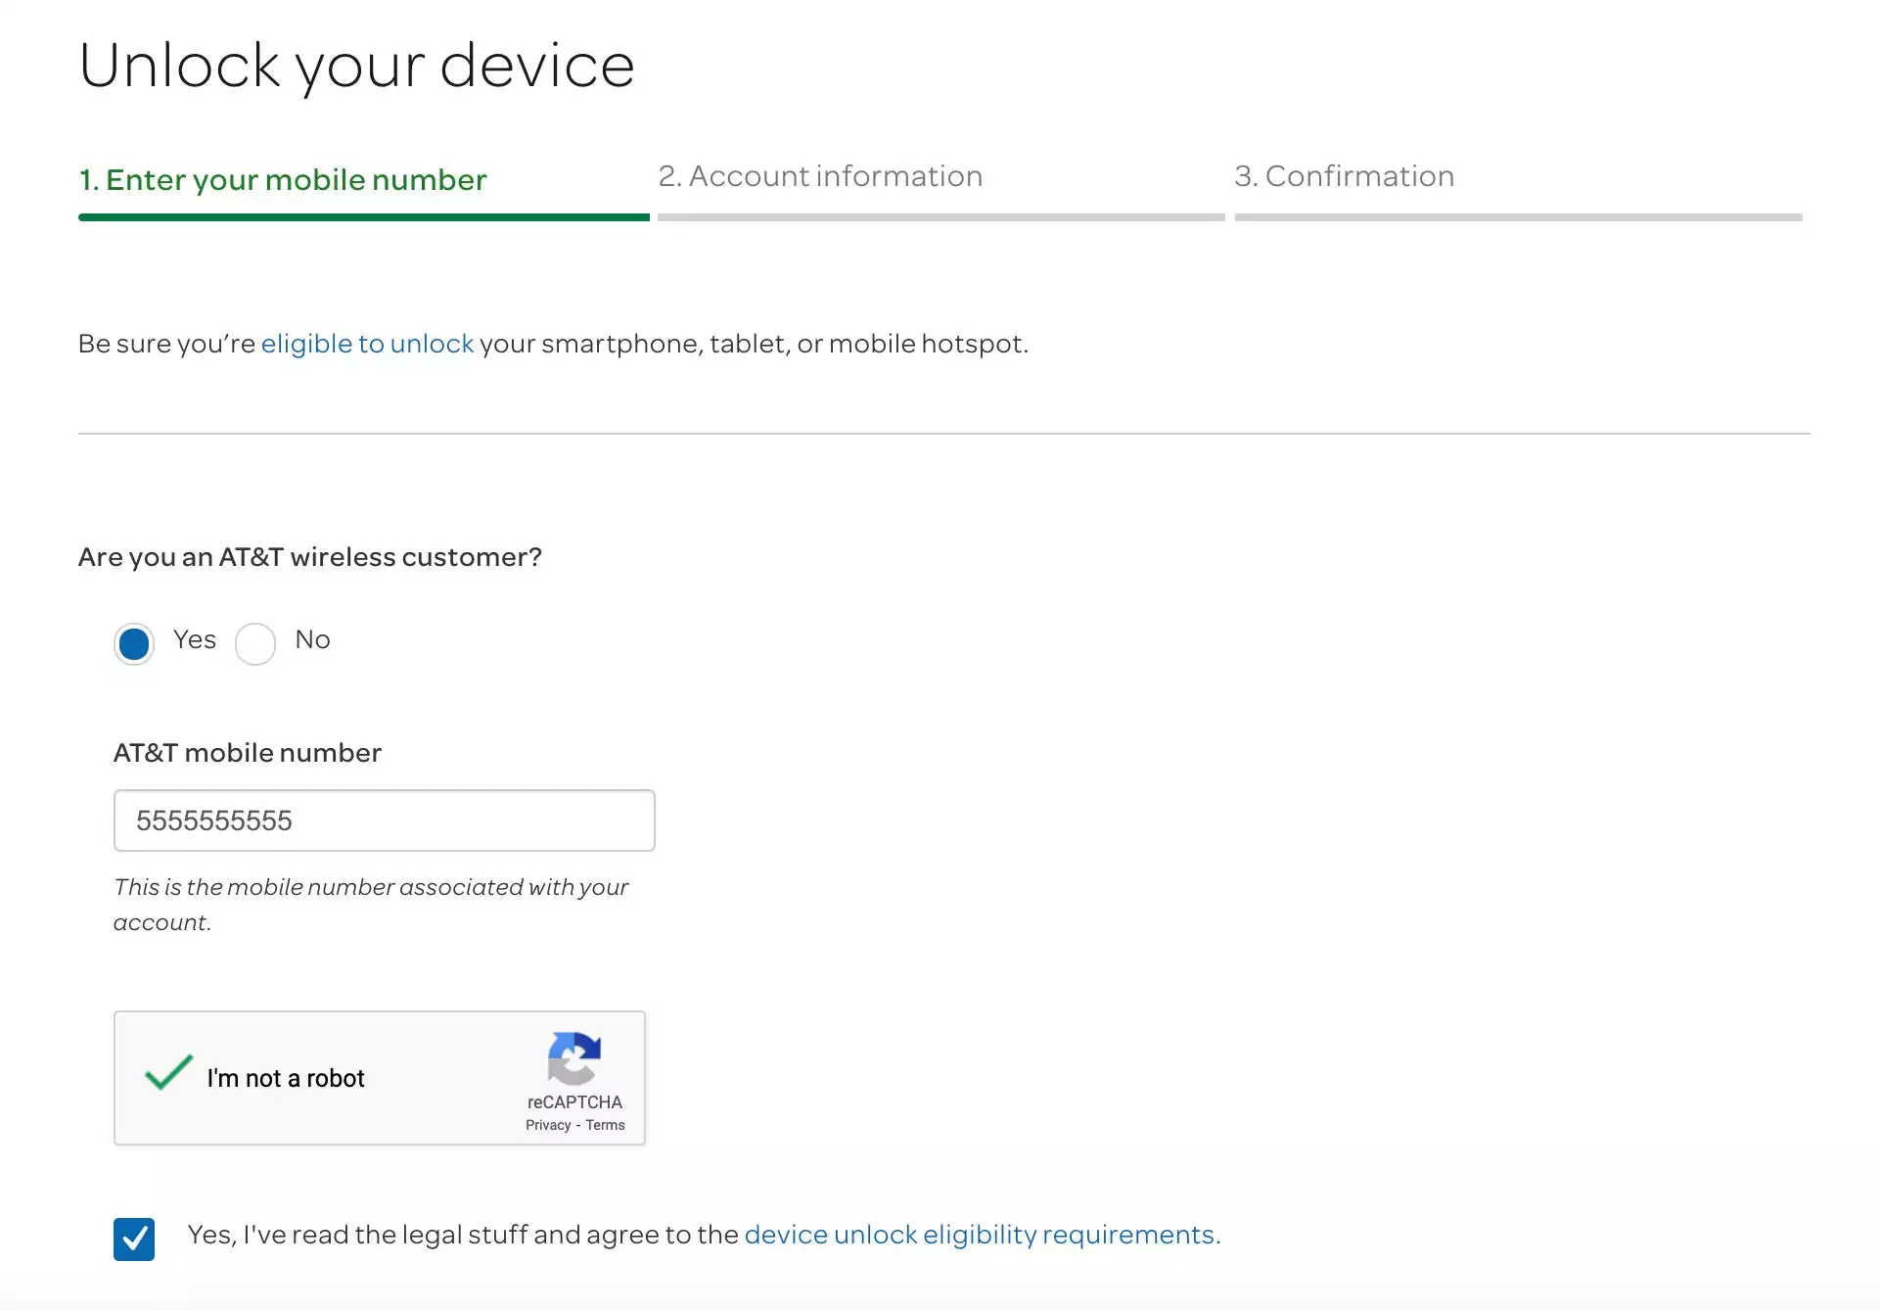Open the eligible to unlock link
1880x1310 pixels.
click(x=367, y=344)
